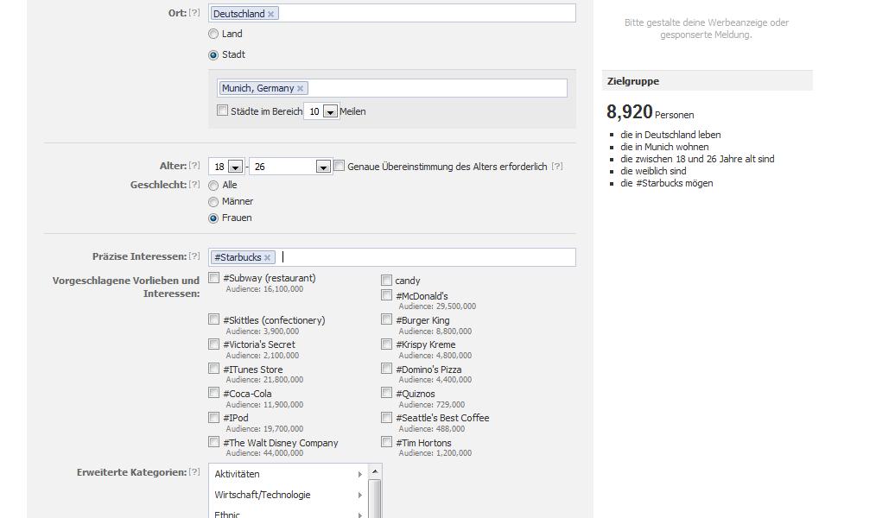Open help for the Ort field
This screenshot has height=518, width=876.
[194, 13]
